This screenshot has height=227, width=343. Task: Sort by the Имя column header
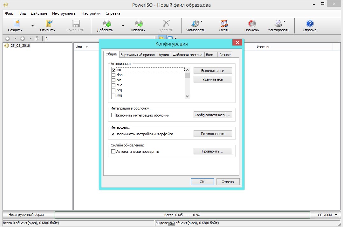79,47
